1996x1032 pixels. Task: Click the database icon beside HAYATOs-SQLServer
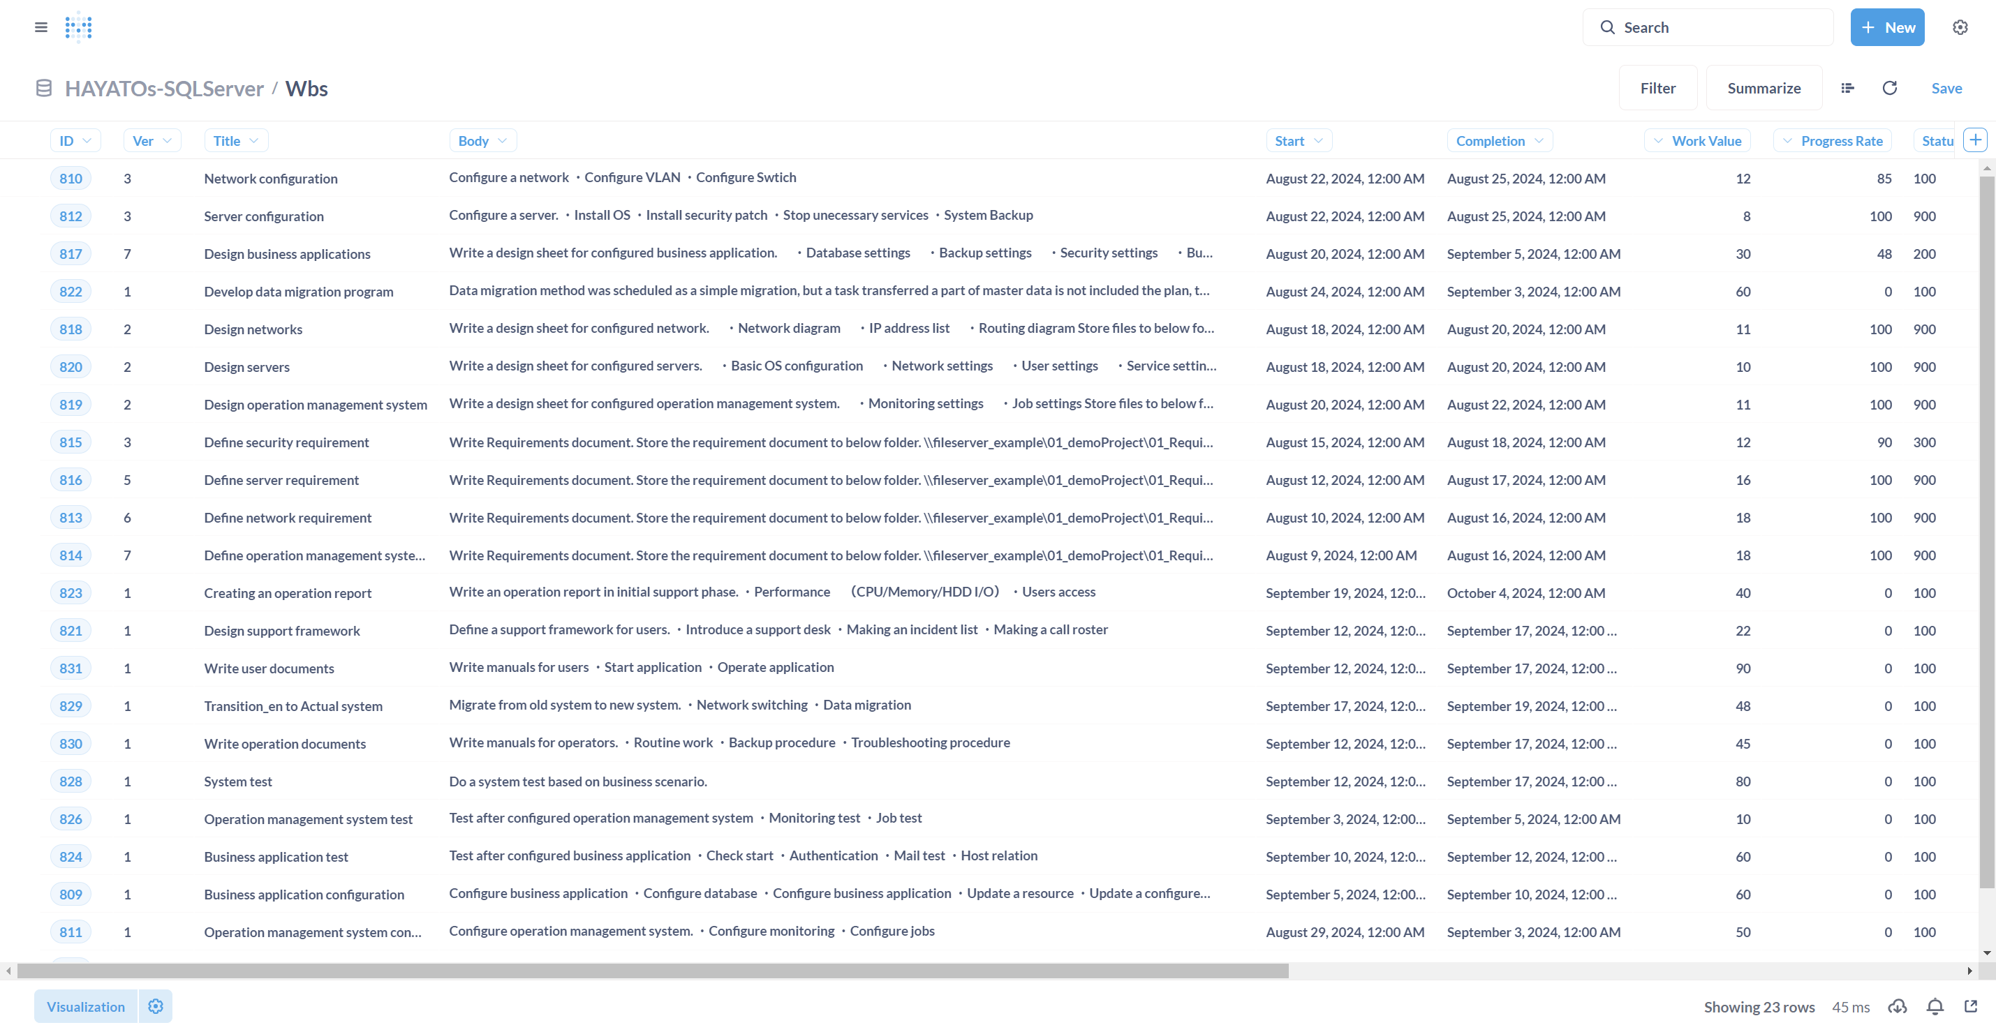pos(44,88)
